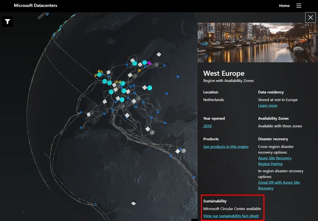Screen dimensions: 318x221
Task: Click the Region with Availability Zones subtitle
Action: tap(228, 80)
